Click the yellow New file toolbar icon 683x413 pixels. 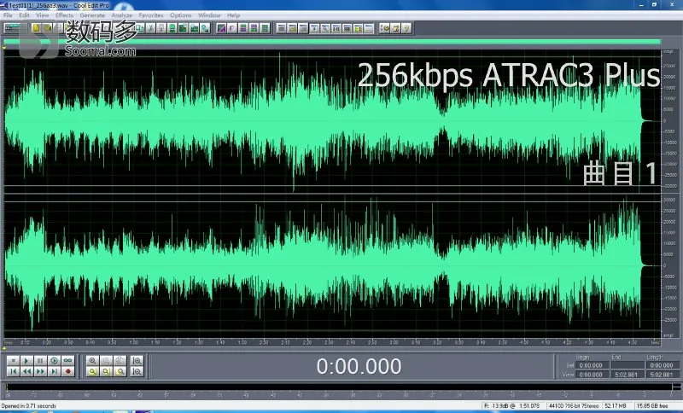coord(36,28)
